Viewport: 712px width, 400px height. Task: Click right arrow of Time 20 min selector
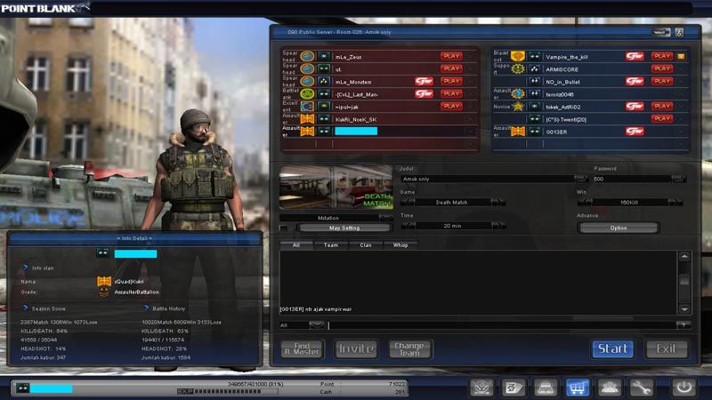498,226
